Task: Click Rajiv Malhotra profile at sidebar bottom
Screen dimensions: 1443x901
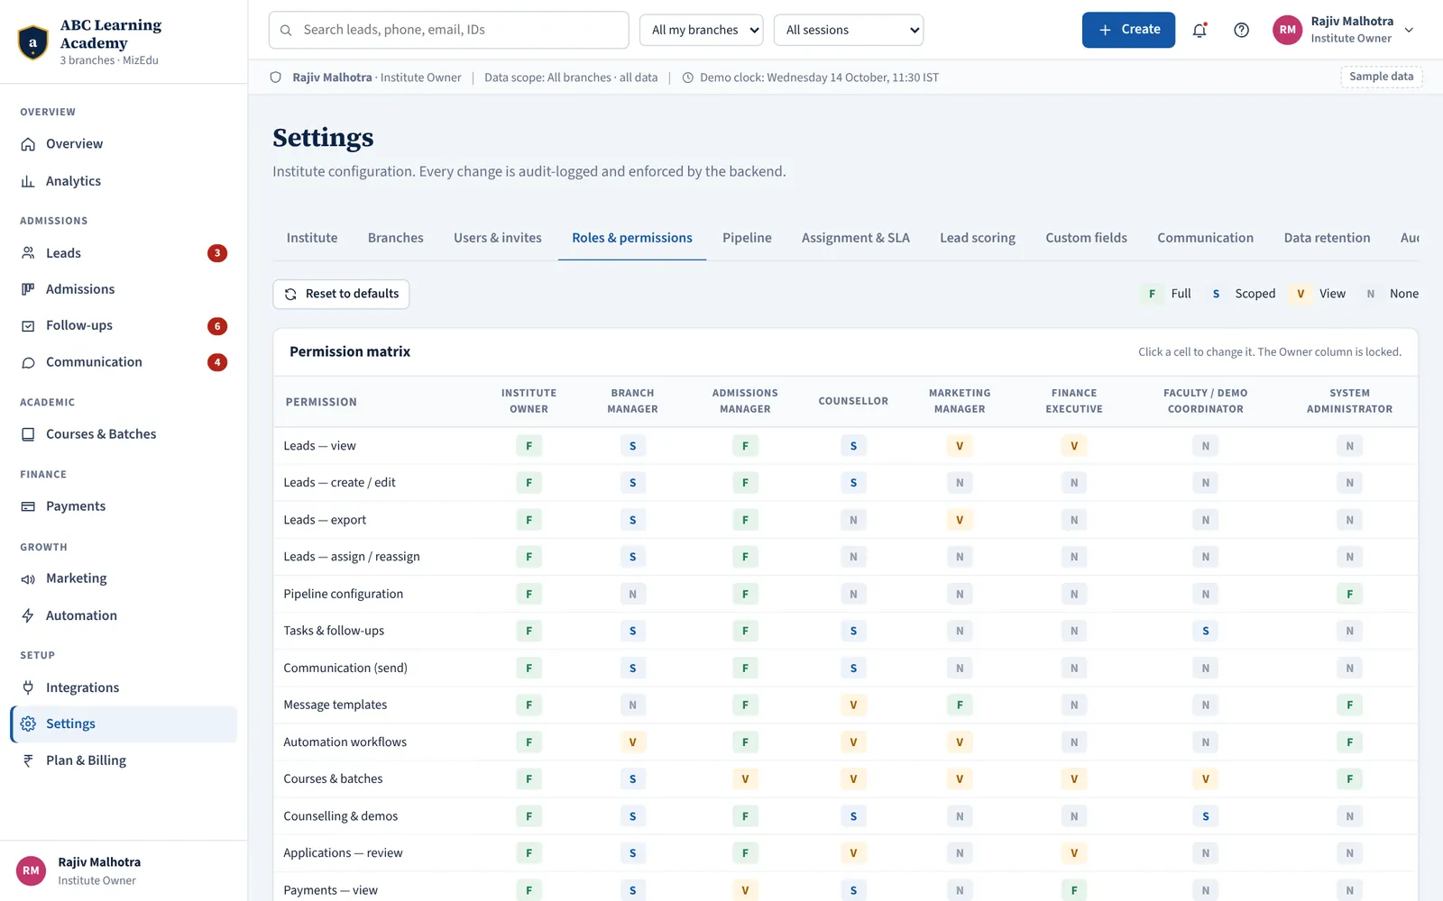Action: (x=124, y=871)
